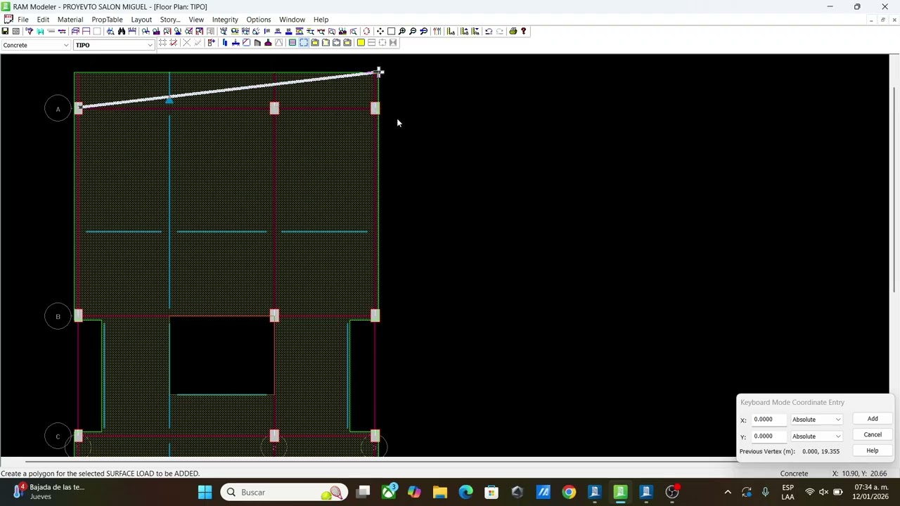This screenshot has height=506, width=900.
Task: Click the highlighted dashed slab edge icon
Action: coord(304,43)
